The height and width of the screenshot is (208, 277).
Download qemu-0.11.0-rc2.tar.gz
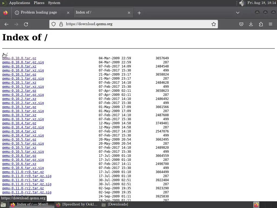(23, 188)
